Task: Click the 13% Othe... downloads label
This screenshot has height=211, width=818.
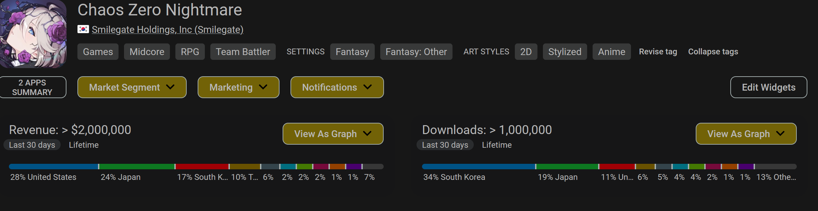Action: [x=776, y=177]
